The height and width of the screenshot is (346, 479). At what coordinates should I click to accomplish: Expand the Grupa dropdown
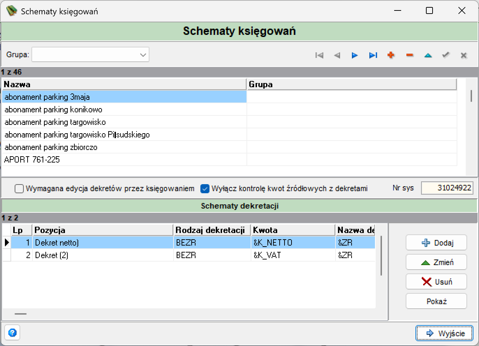pyautogui.click(x=90, y=55)
